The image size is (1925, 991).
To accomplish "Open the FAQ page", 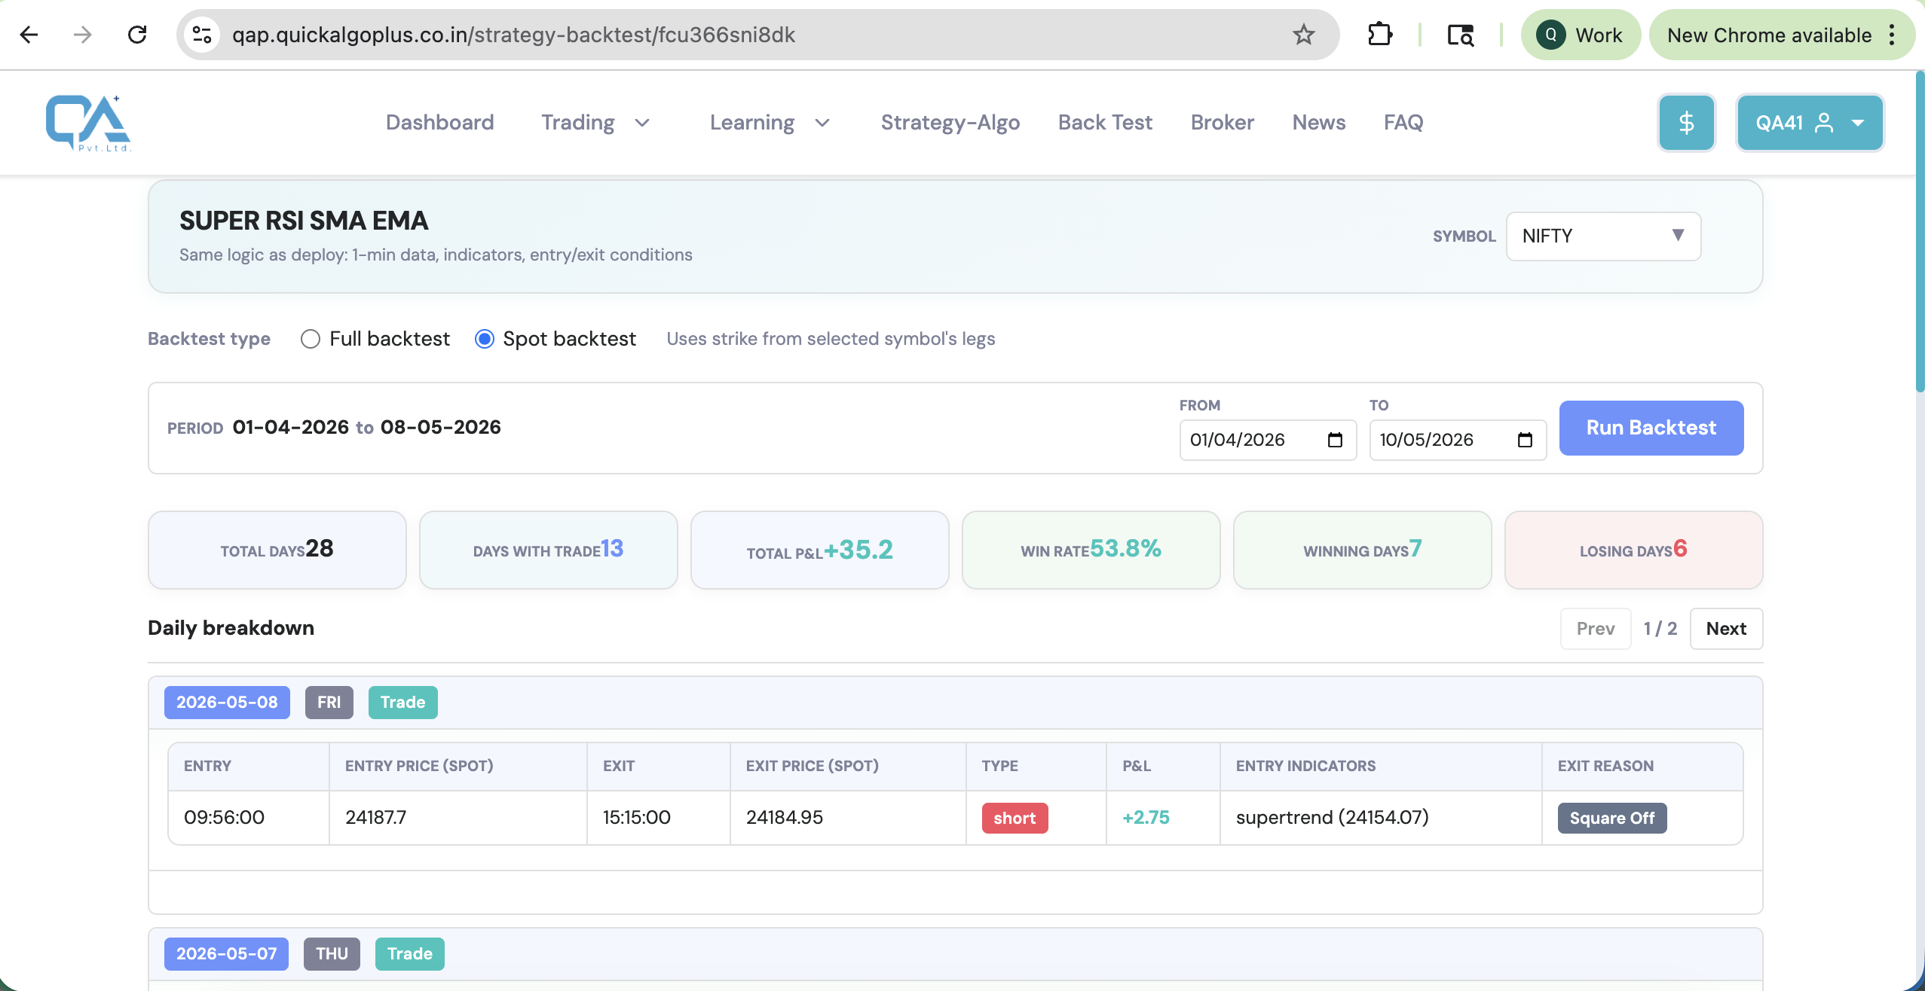I will [x=1403, y=123].
